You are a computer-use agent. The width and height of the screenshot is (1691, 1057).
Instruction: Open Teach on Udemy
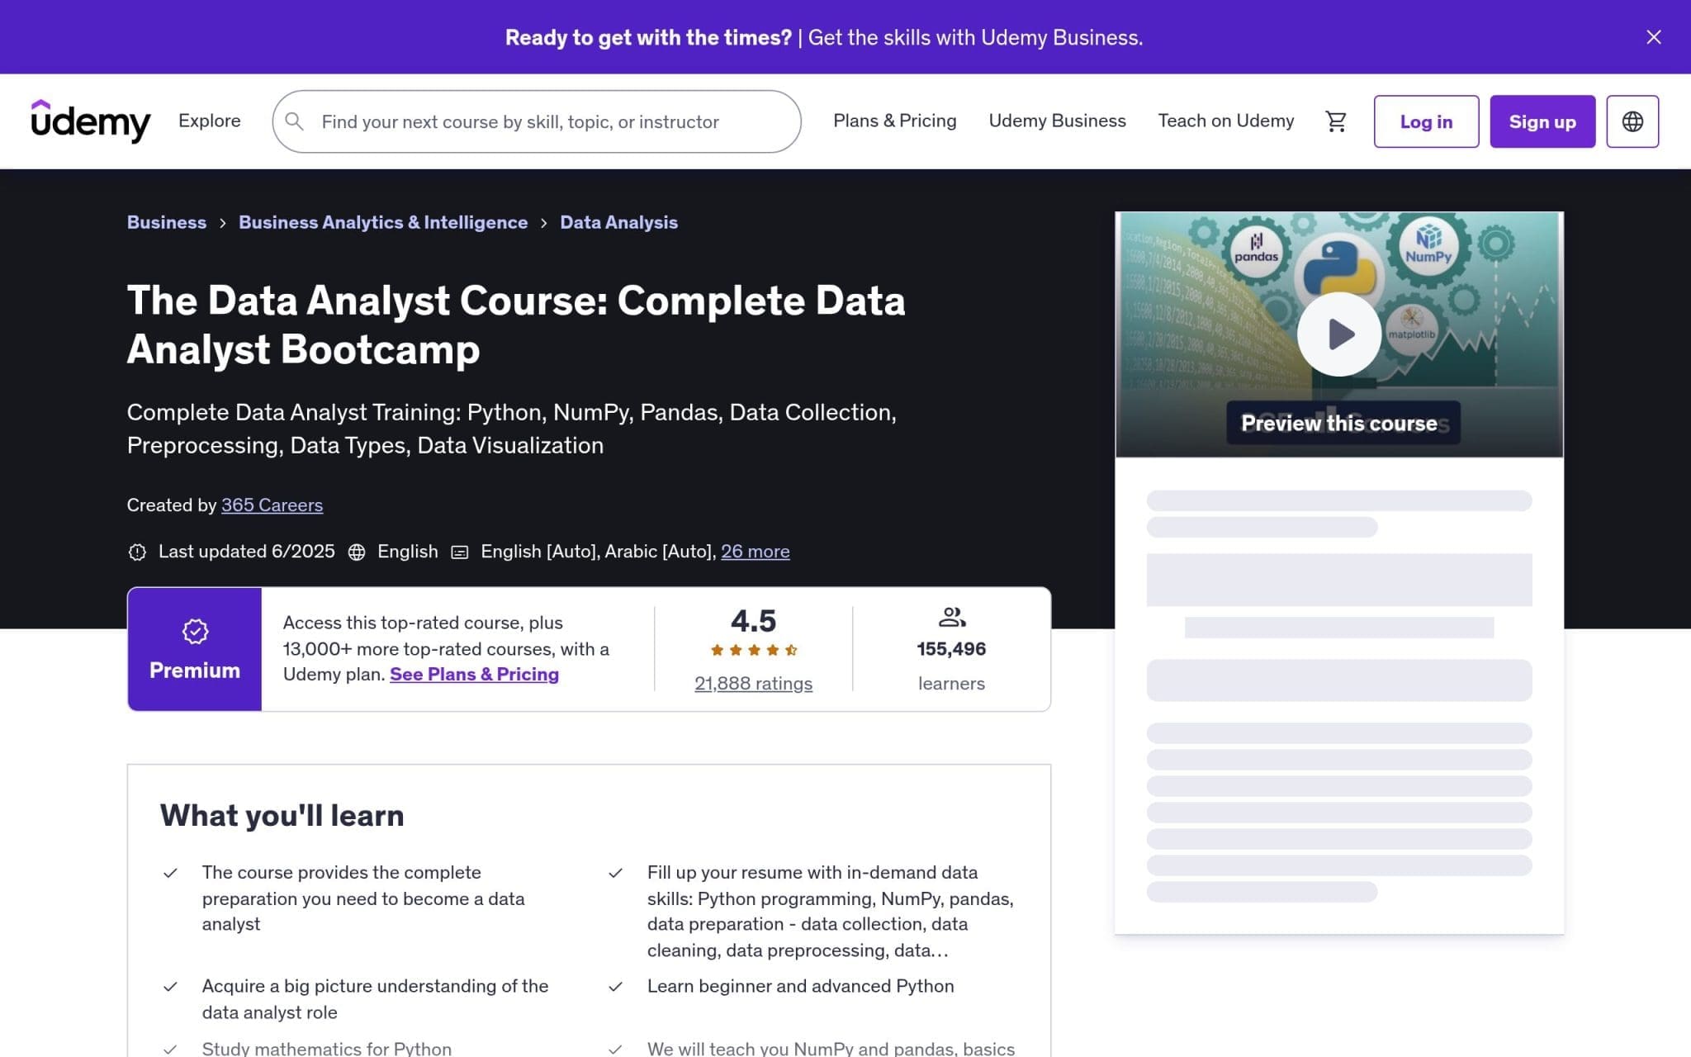pyautogui.click(x=1226, y=121)
